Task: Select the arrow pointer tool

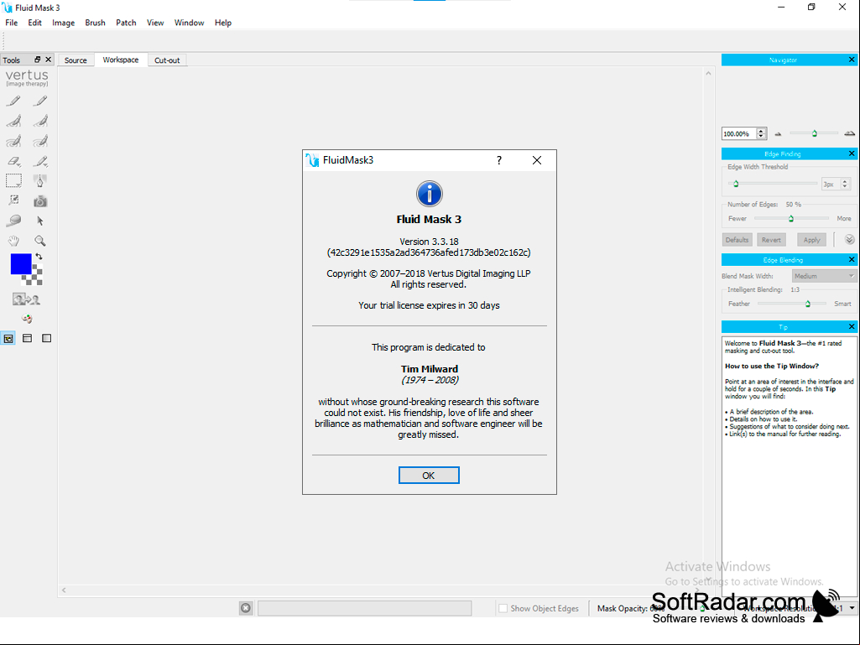Action: [x=40, y=221]
